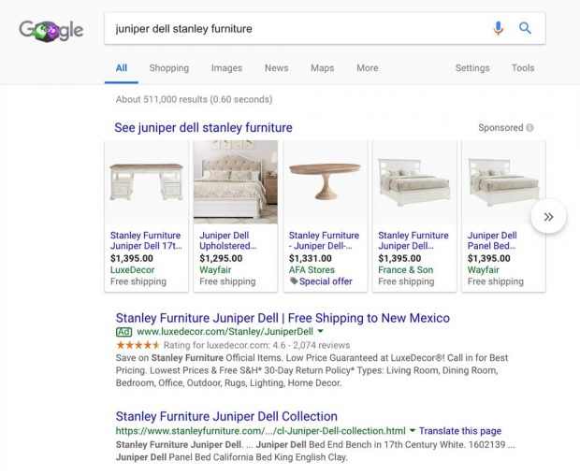The image size is (580, 475).
Task: Click the Sponsored info icon
Action: point(529,128)
